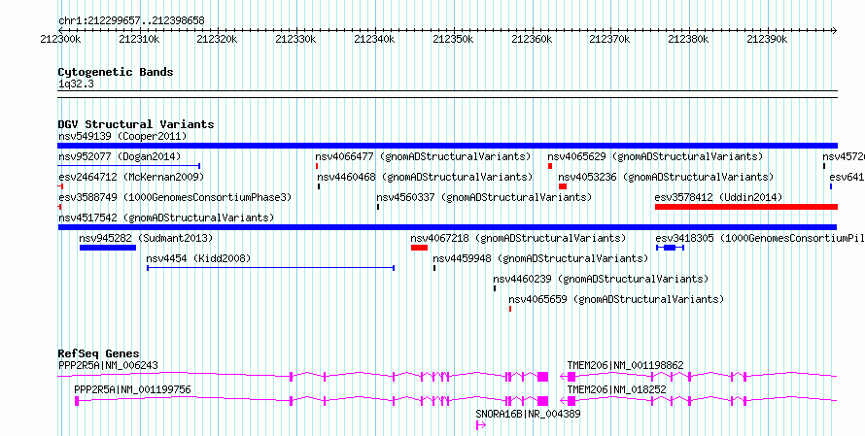865x436 pixels.
Task: Click the nsv549139 (Cooper2011) variant label
Action: point(122,136)
